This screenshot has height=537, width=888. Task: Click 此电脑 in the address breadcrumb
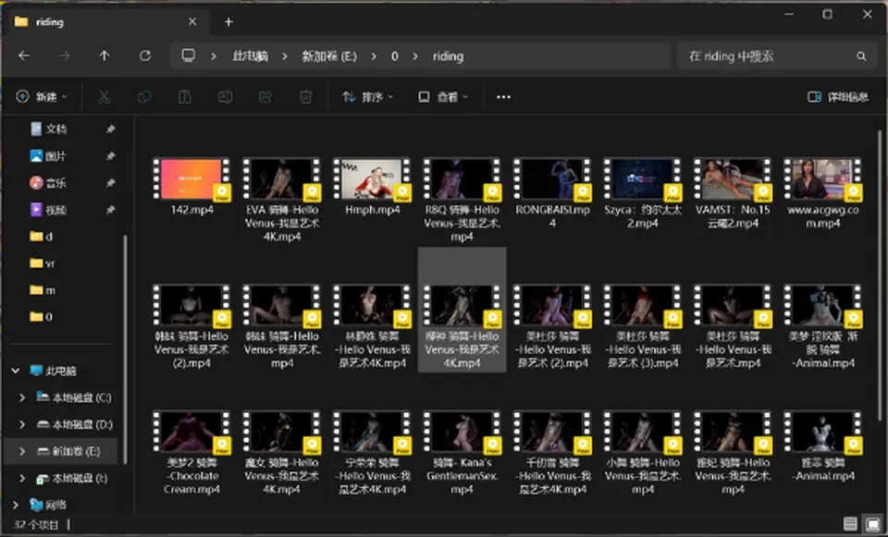click(x=251, y=56)
